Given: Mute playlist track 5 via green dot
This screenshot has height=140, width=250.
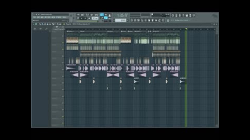Looking at the screenshot, I should click(x=63, y=63).
